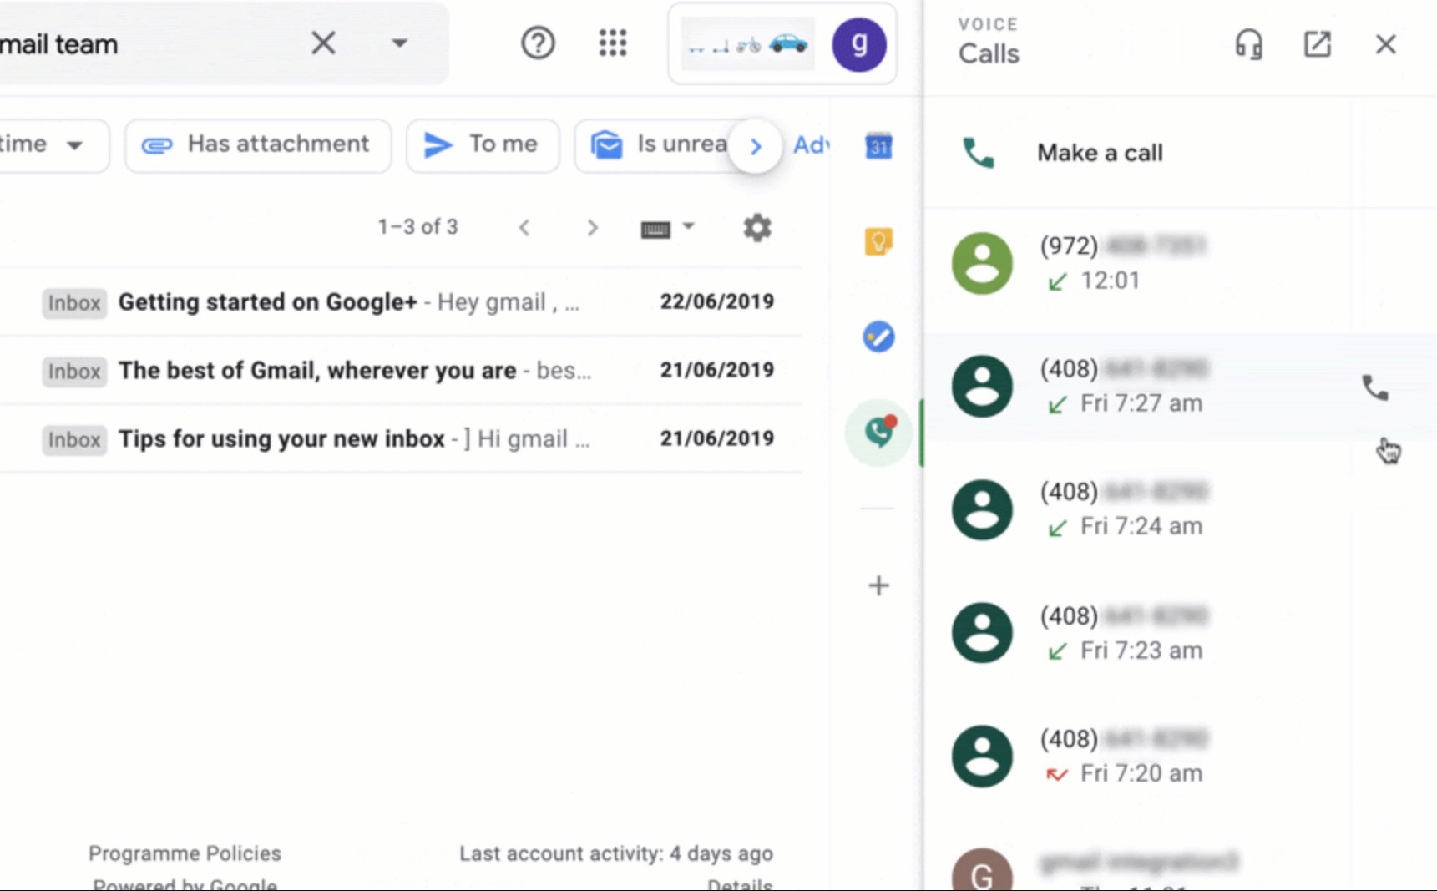Image resolution: width=1437 pixels, height=891 pixels.
Task: Clear the search box with the X icon
Action: 323,43
